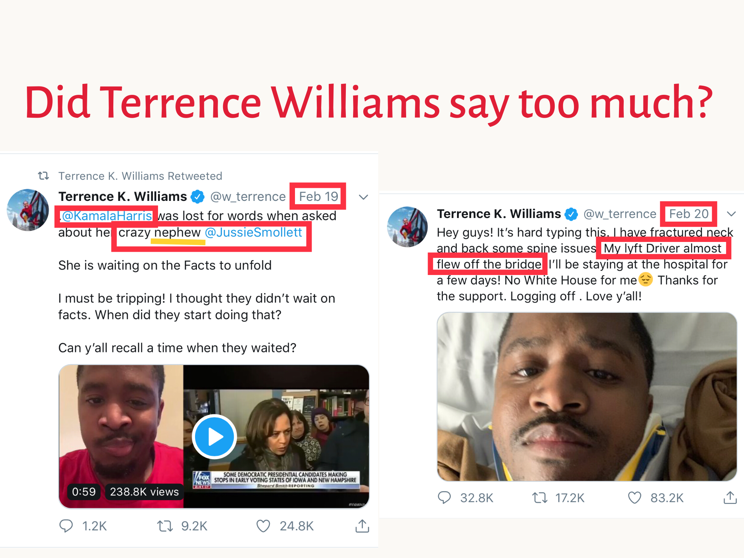Screen dimensions: 744x558
Task: Open dropdown chevron on Feb 20 tweet
Action: [x=732, y=214]
